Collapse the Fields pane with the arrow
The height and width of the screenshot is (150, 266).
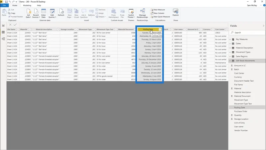[x=263, y=26]
